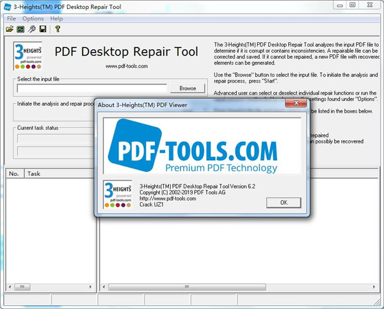Click the input file path field
384x309 pixels.
92,88
